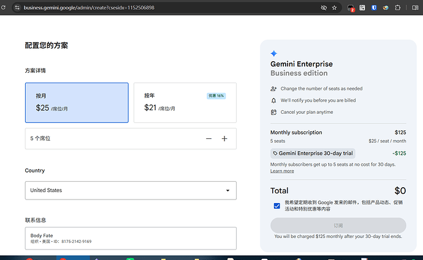Click the 订阅 subscribe button
This screenshot has height=260, width=423.
[338, 225]
